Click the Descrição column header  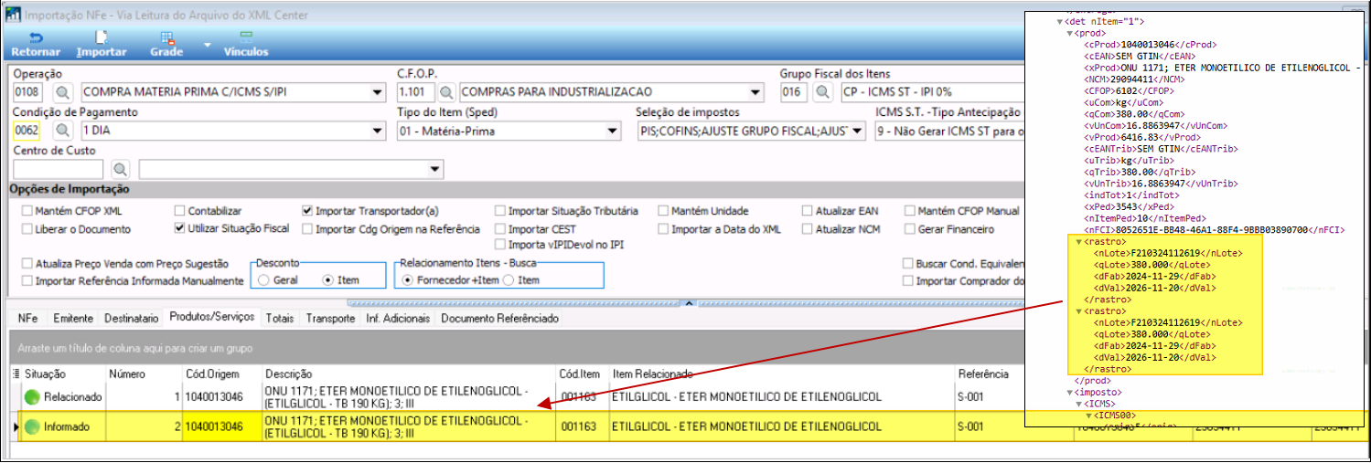point(288,374)
